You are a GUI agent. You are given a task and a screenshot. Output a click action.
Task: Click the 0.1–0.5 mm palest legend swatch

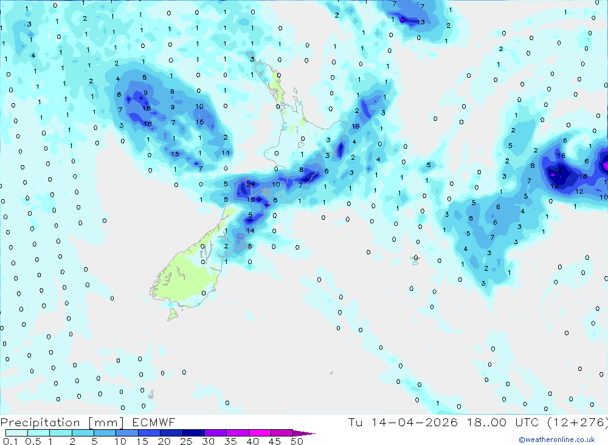tap(16, 433)
